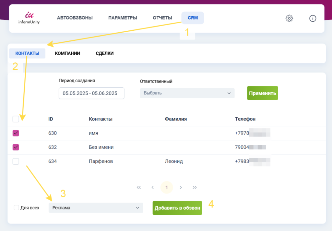Open settings via the gear icon
Screen dimensions: 332x231
tap(289, 18)
